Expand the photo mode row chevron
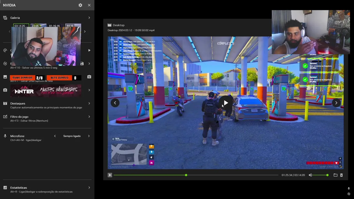Viewport: 354px width, 199px height. point(89,90)
